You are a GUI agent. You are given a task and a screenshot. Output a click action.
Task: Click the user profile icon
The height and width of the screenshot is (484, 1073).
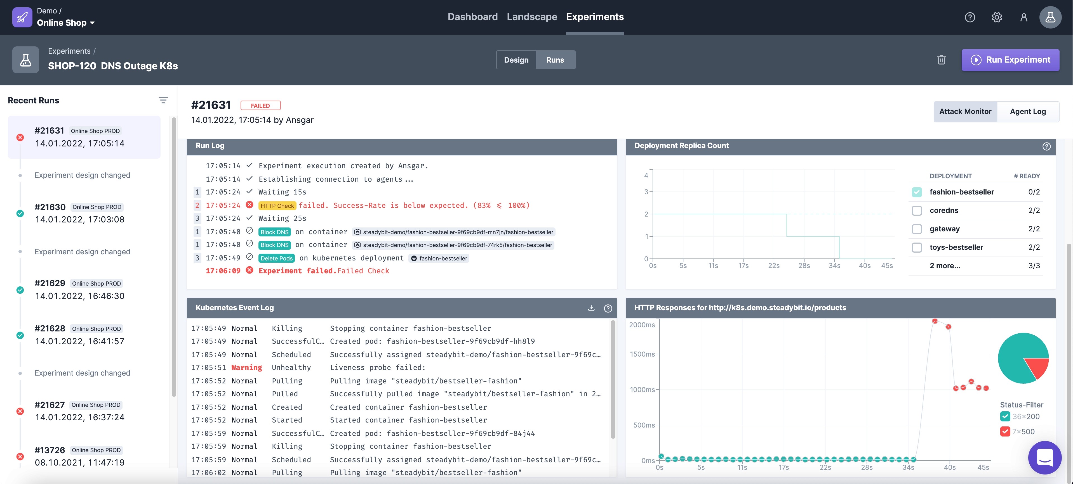1023,17
